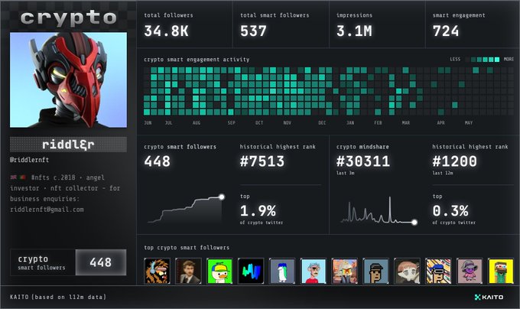Click the crypto smart followers 448 badge

tap(68, 262)
